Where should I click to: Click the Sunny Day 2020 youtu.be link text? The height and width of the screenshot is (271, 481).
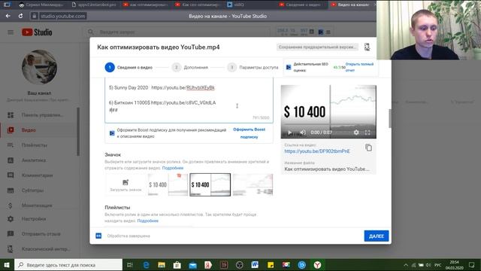pos(183,87)
